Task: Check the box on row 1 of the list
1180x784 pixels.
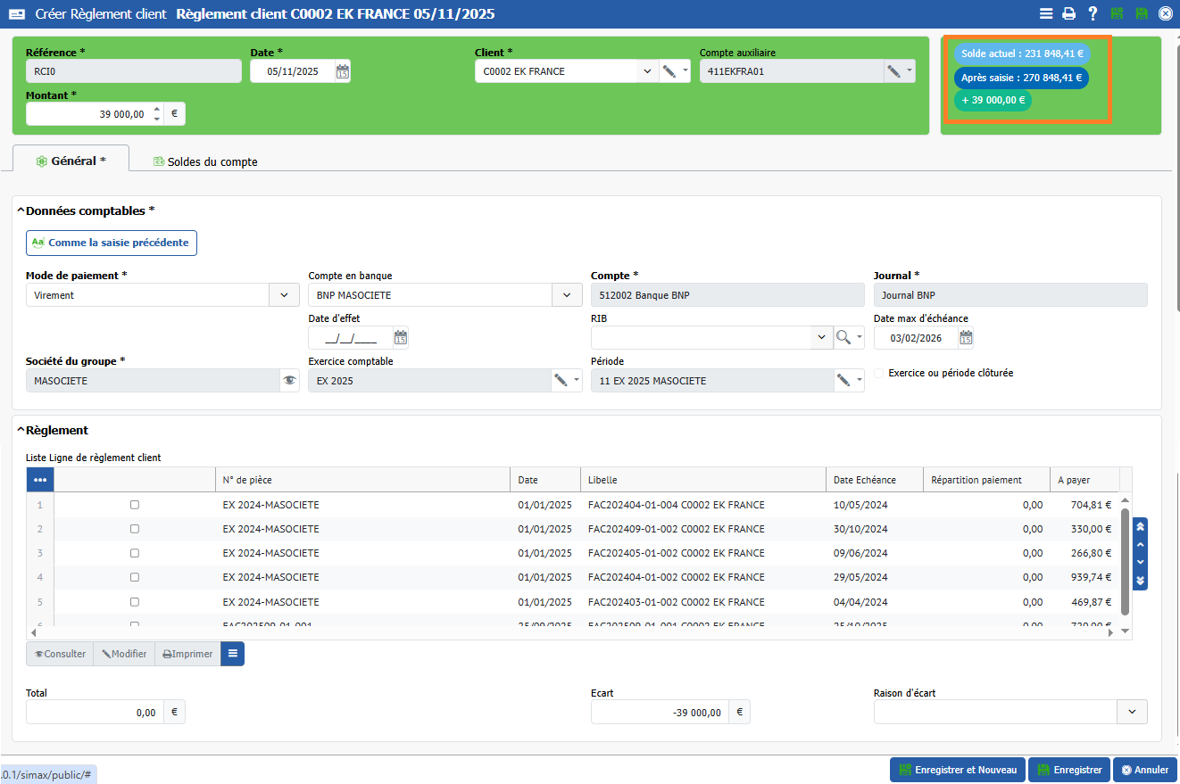Action: click(135, 505)
